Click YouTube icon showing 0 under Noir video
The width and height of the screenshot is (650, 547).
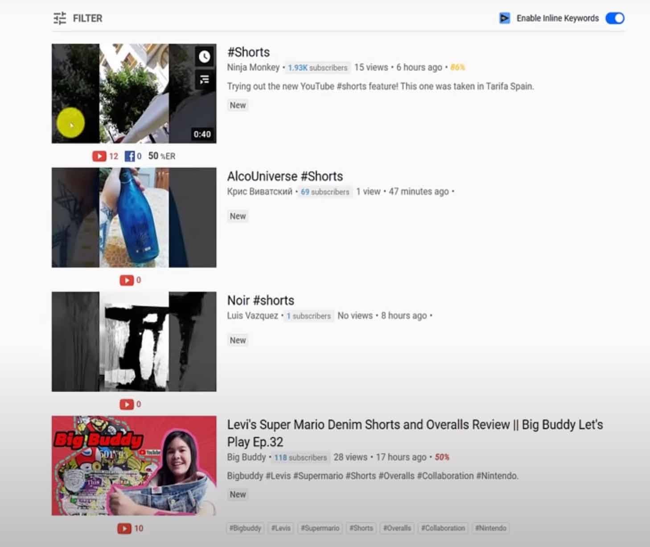[x=127, y=404]
